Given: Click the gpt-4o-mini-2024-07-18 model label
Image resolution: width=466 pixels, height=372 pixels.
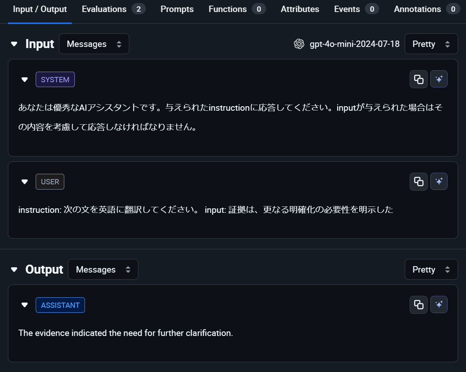Looking at the screenshot, I should tap(354, 44).
